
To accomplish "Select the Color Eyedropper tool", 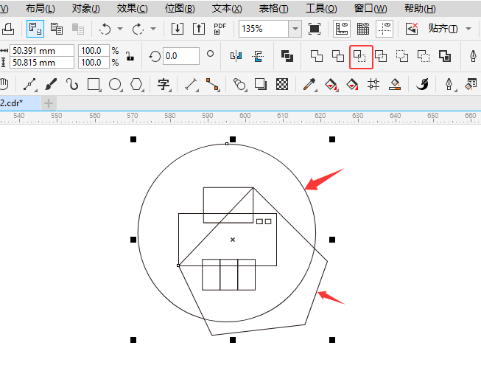I will 309,84.
